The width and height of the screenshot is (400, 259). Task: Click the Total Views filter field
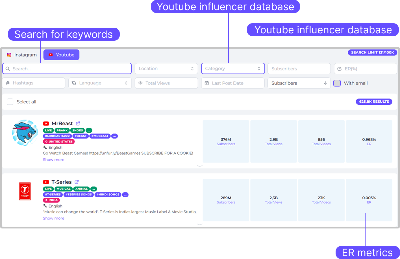166,83
